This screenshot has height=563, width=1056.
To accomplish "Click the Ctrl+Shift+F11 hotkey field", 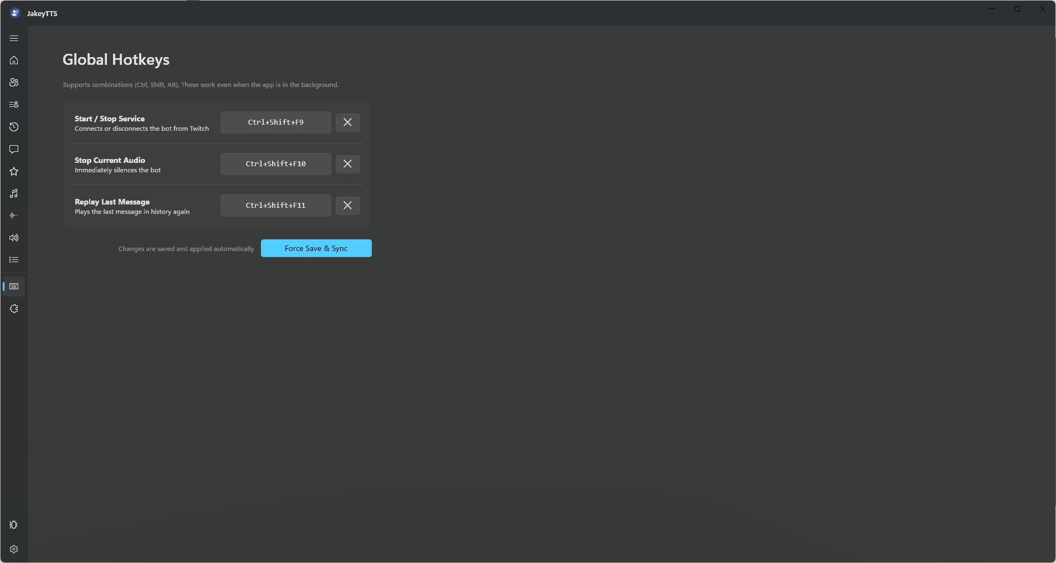I will click(276, 206).
